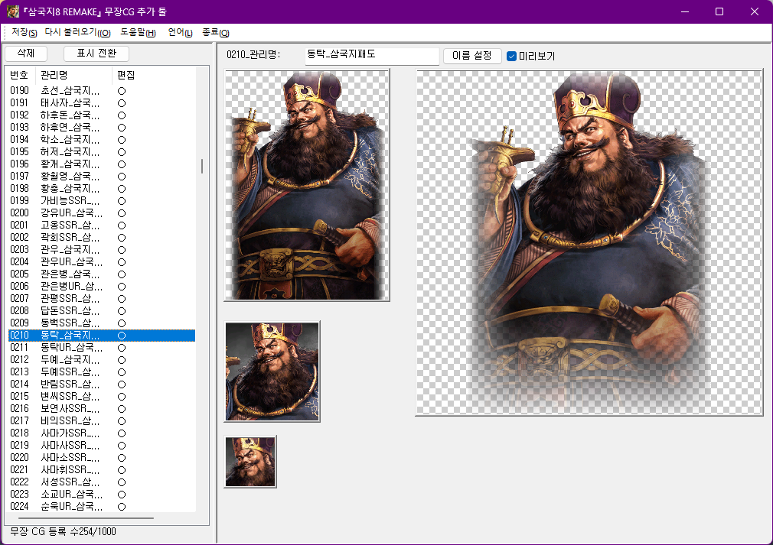
Task: Select row 0194 학소_삼국지
Action: [x=102, y=139]
